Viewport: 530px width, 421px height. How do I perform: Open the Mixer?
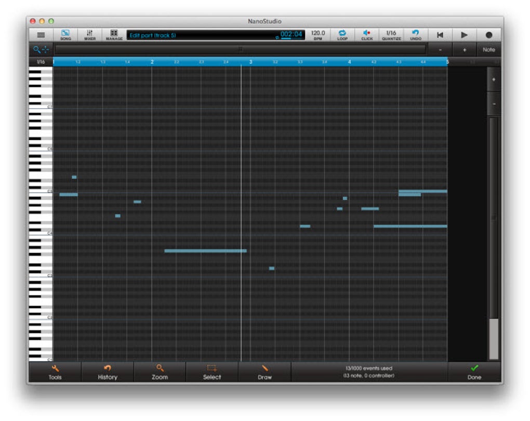click(x=89, y=35)
